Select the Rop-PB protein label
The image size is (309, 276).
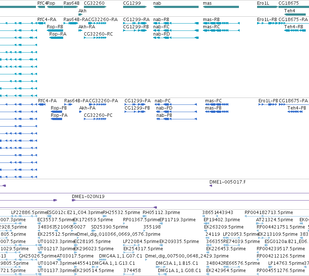click(x=59, y=108)
